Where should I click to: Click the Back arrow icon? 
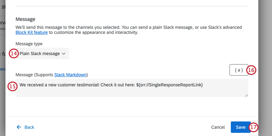pyautogui.click(x=19, y=127)
